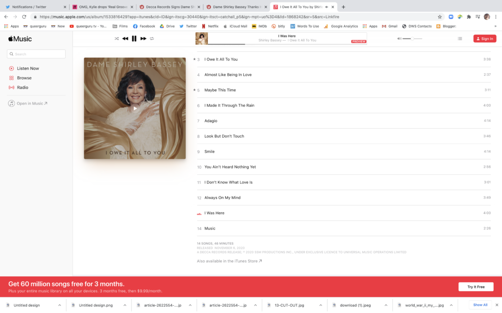Skip to the previous track
Image resolution: width=502 pixels, height=313 pixels.
tap(125, 39)
